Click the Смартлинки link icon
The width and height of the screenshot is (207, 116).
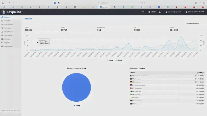[2, 32]
